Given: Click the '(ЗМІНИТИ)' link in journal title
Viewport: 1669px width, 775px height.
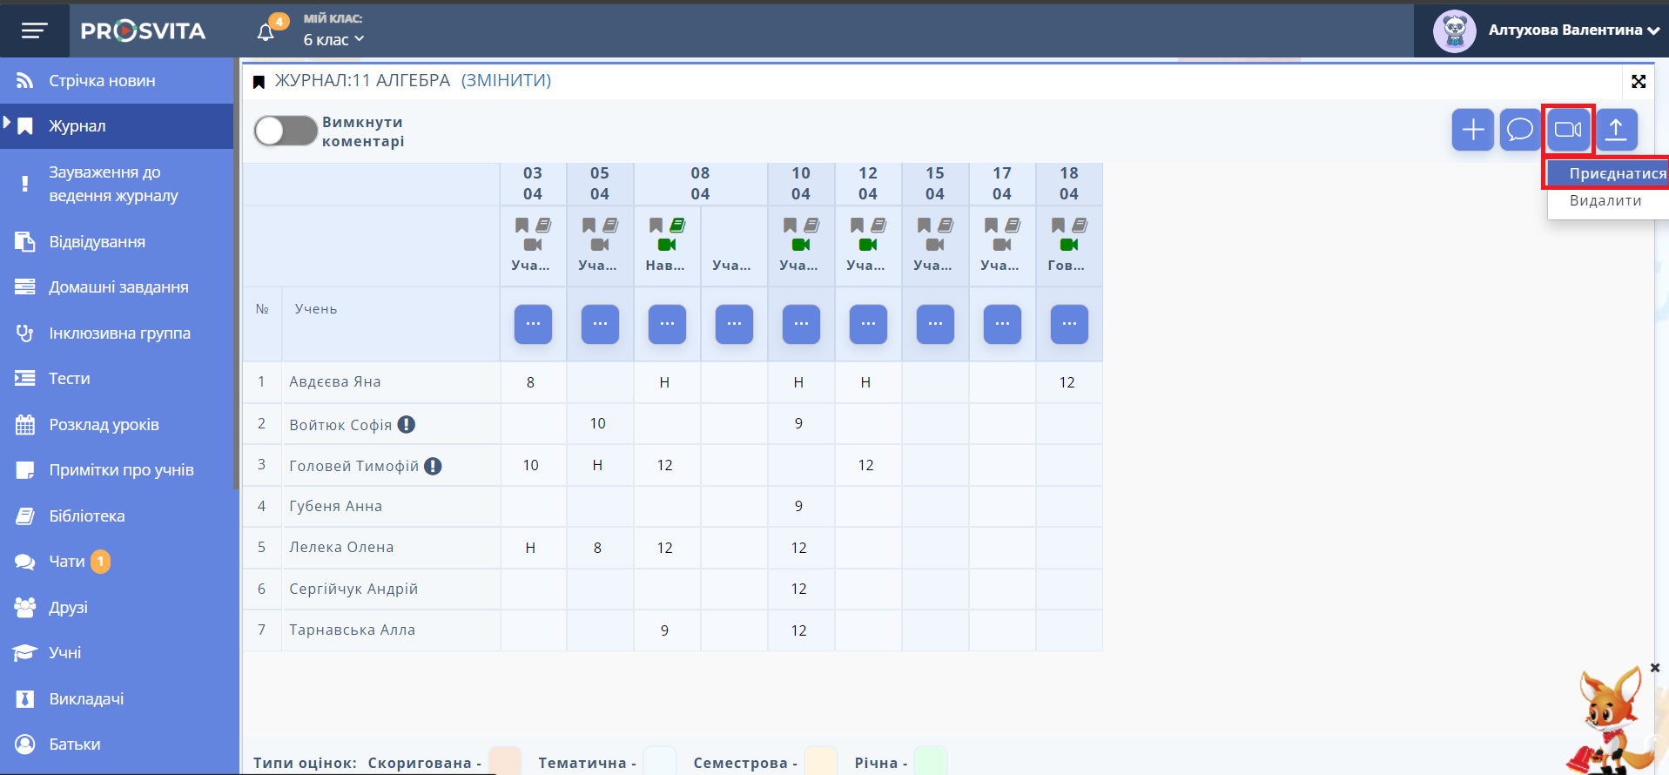Looking at the screenshot, I should pos(506,80).
